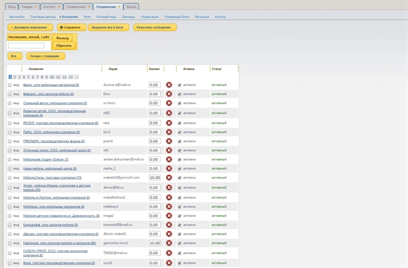Screen dimensions: 408x268
Task: Click the Название, email, сайт search field
Action: (x=26, y=45)
